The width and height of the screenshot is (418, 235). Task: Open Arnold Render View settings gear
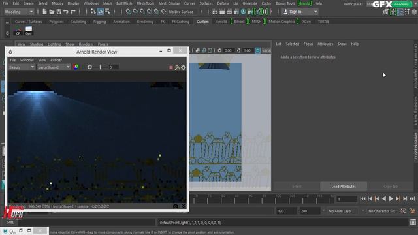[184, 68]
